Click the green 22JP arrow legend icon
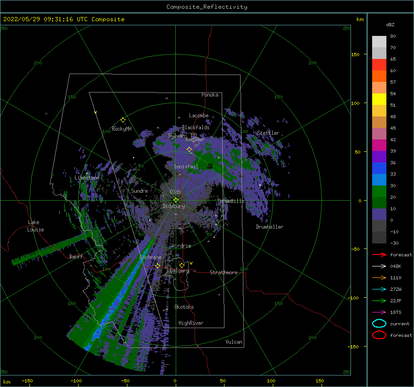414x387 pixels. point(379,300)
